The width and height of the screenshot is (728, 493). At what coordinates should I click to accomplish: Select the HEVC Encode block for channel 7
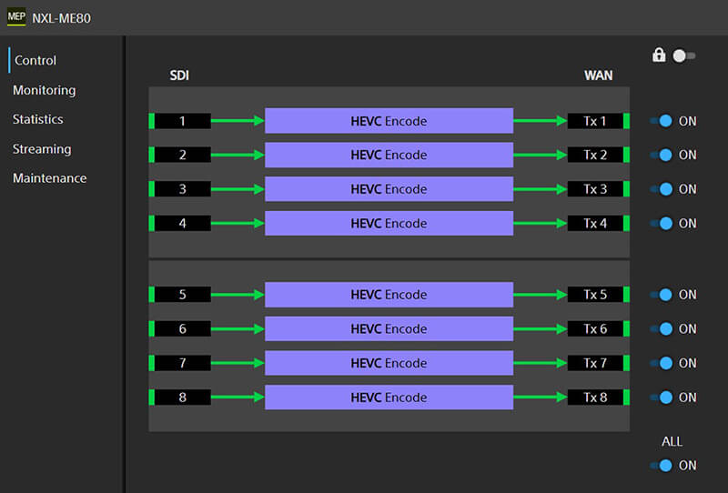(389, 363)
